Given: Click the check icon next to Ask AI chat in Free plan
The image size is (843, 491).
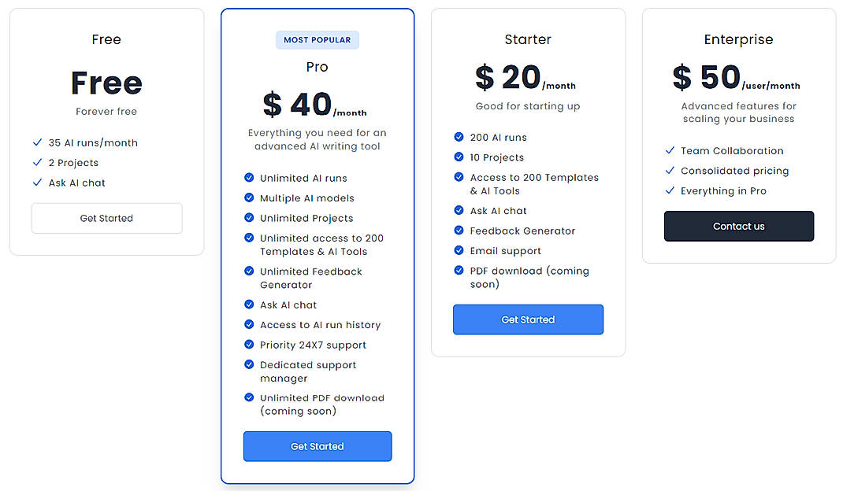Looking at the screenshot, I should 37,183.
